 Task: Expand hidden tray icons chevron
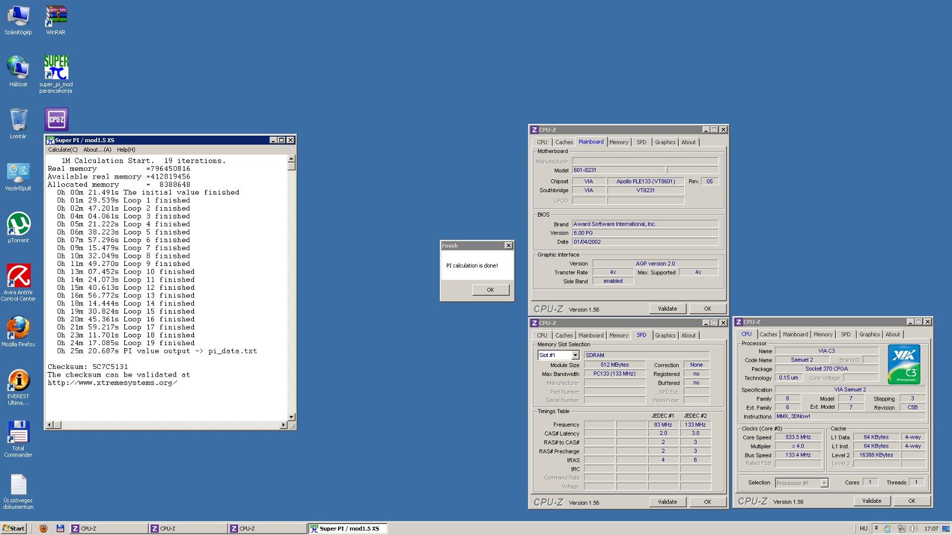click(x=876, y=528)
